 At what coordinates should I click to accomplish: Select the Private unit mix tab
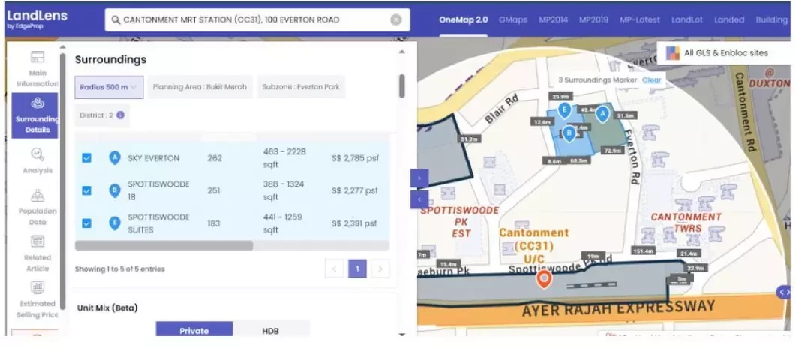(x=194, y=330)
